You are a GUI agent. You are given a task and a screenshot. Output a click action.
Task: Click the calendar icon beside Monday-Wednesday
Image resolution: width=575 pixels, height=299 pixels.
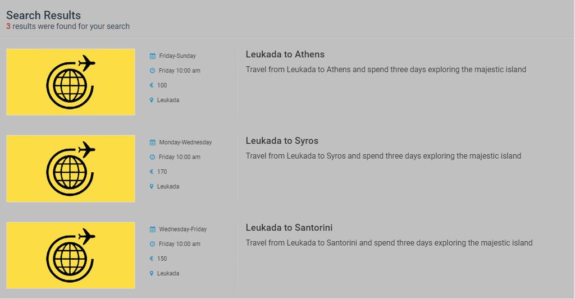pos(153,142)
